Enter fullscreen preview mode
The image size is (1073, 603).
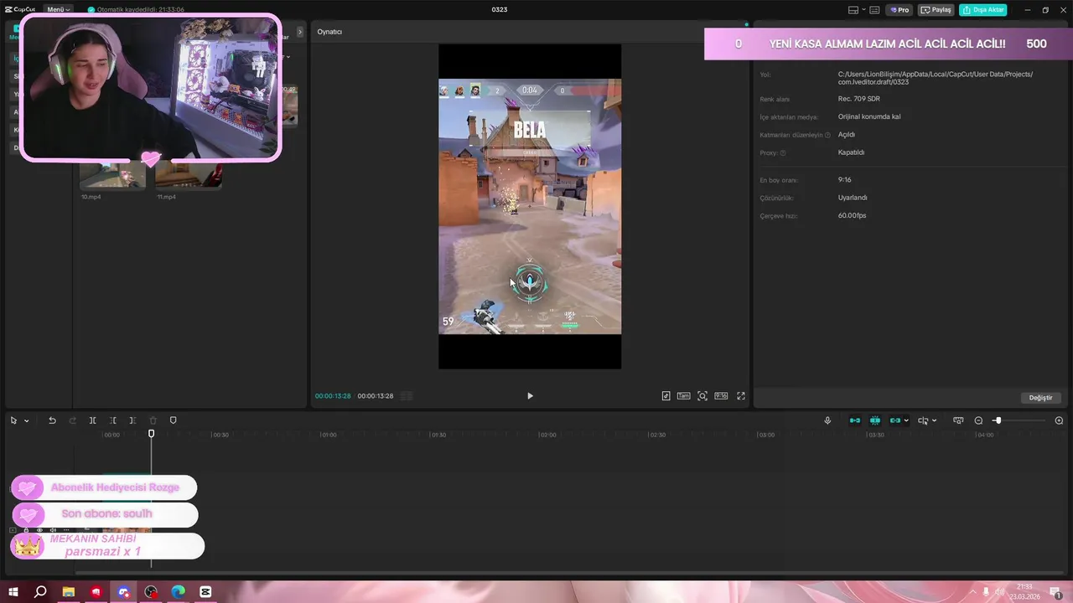pos(741,396)
